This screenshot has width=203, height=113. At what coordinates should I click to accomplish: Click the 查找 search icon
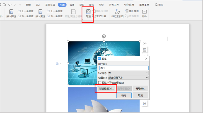pos(156,5)
